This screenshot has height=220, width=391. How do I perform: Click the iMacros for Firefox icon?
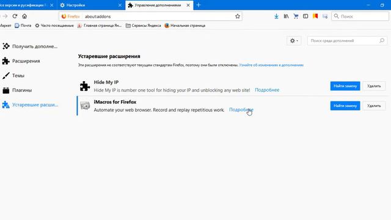(85, 106)
